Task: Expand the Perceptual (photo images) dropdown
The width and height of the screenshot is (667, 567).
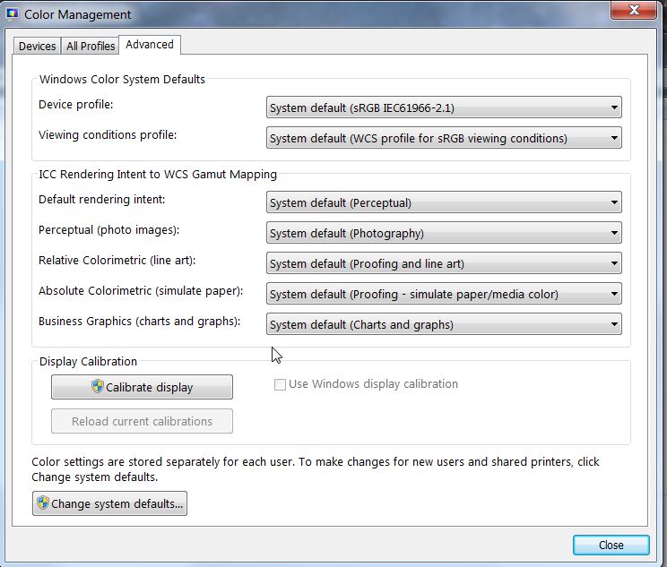Action: (x=444, y=234)
